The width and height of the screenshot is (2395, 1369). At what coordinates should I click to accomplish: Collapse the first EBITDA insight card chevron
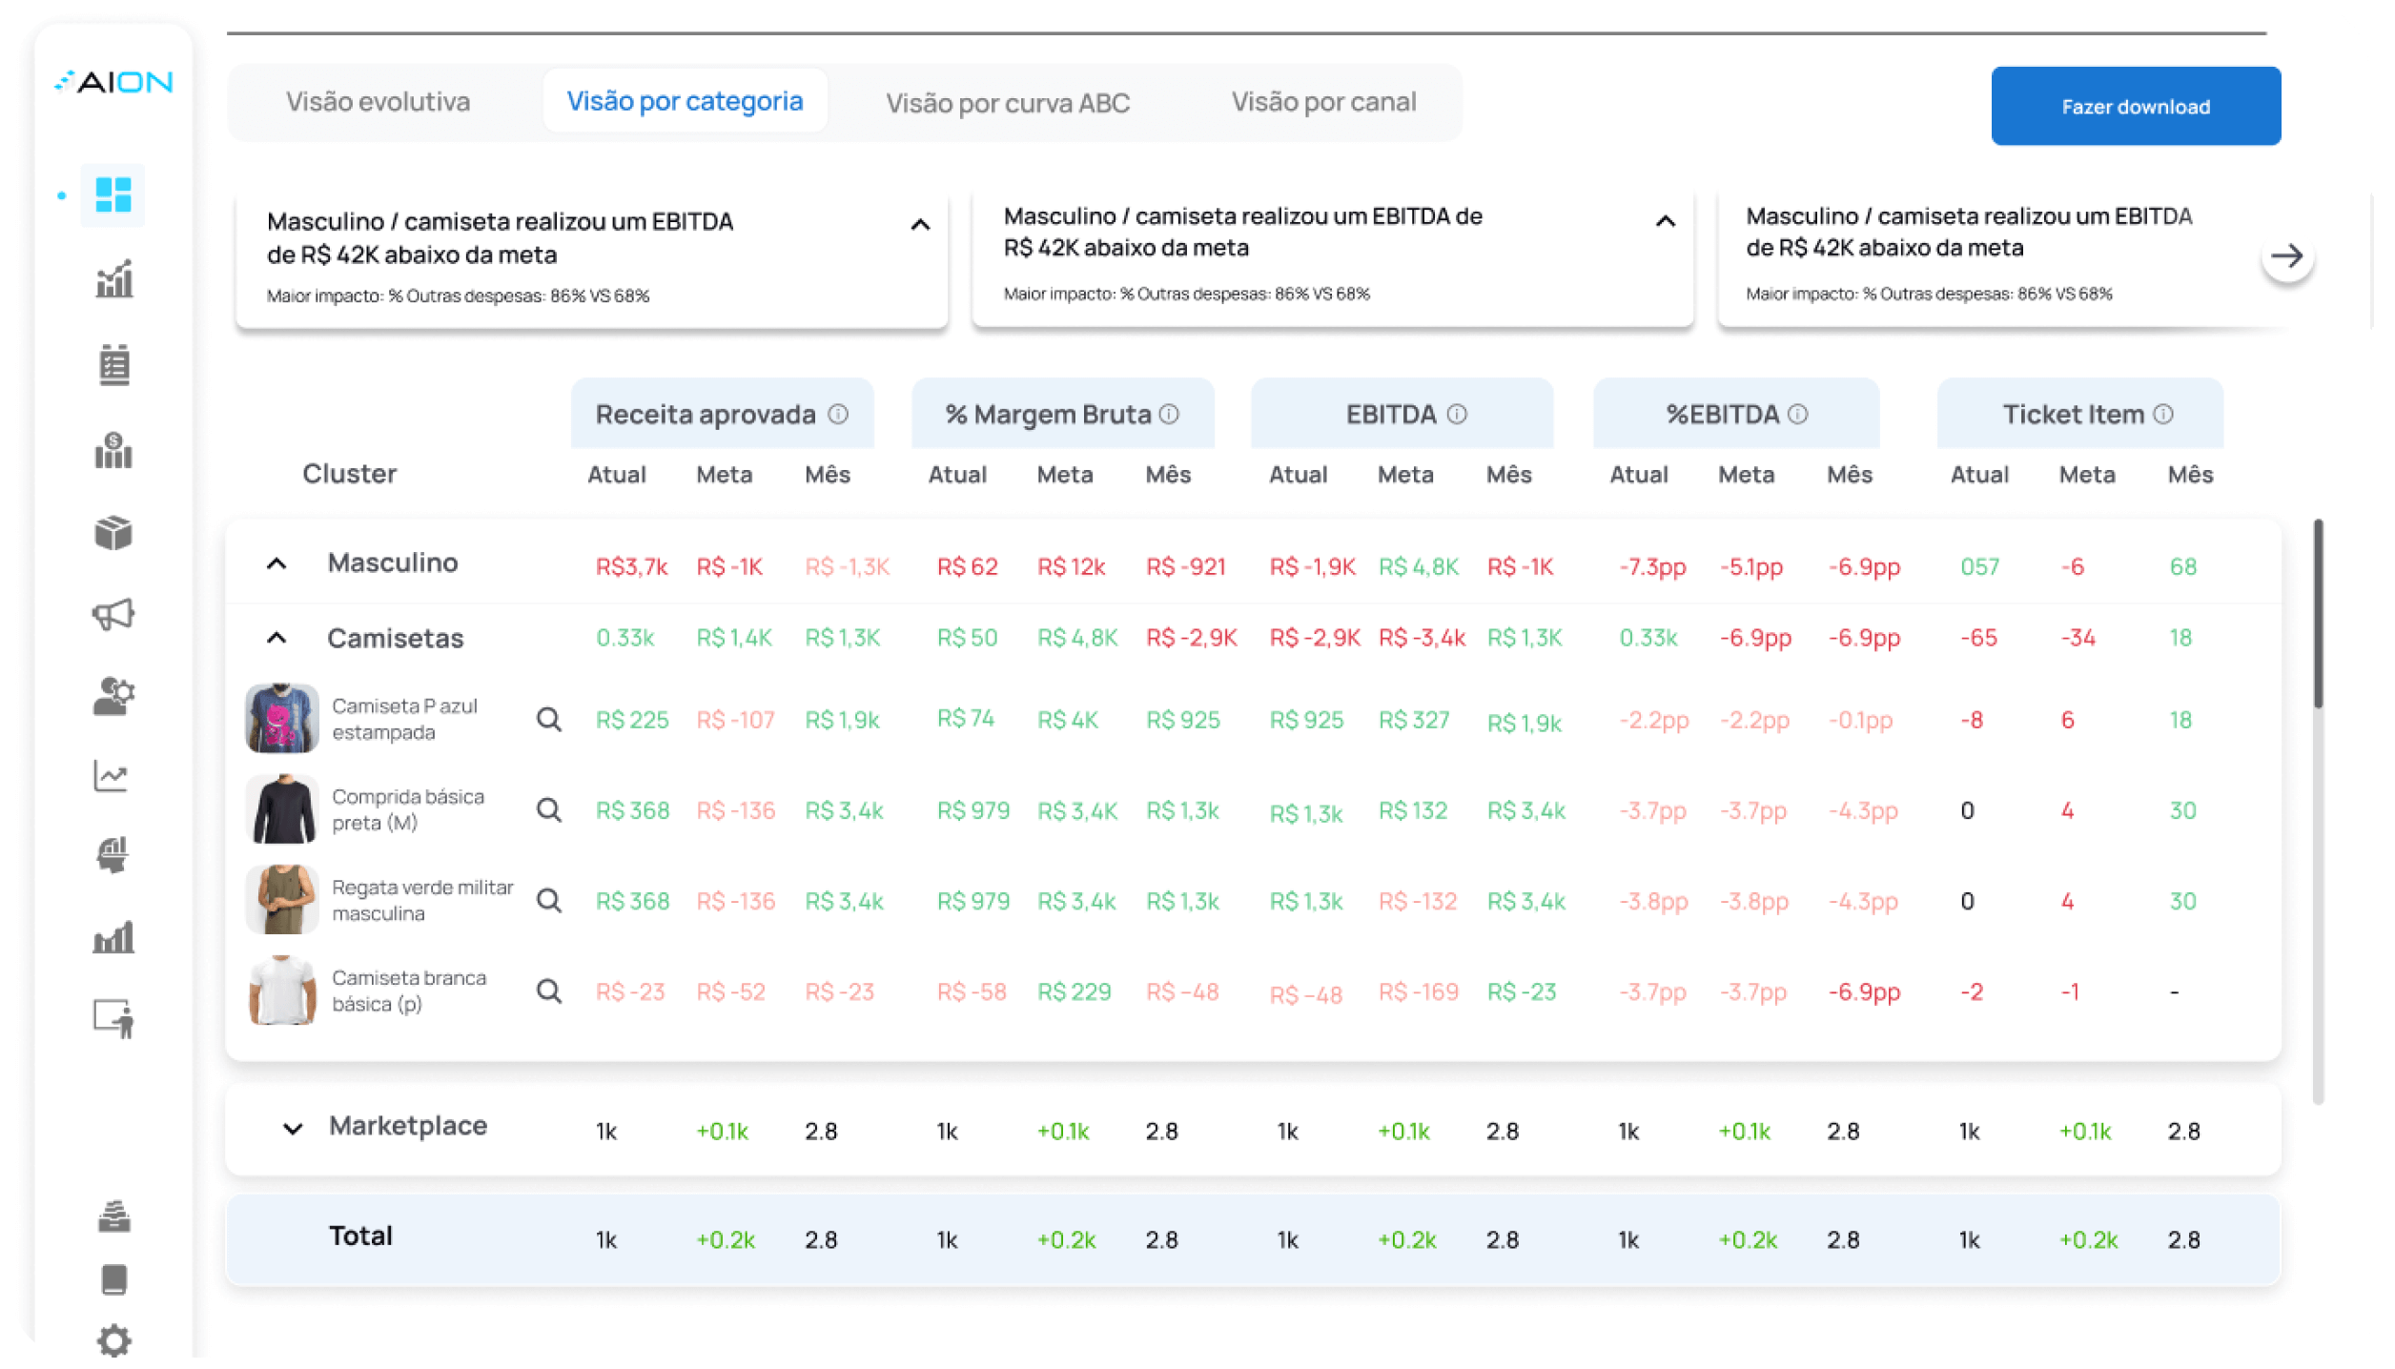pyautogui.click(x=920, y=225)
